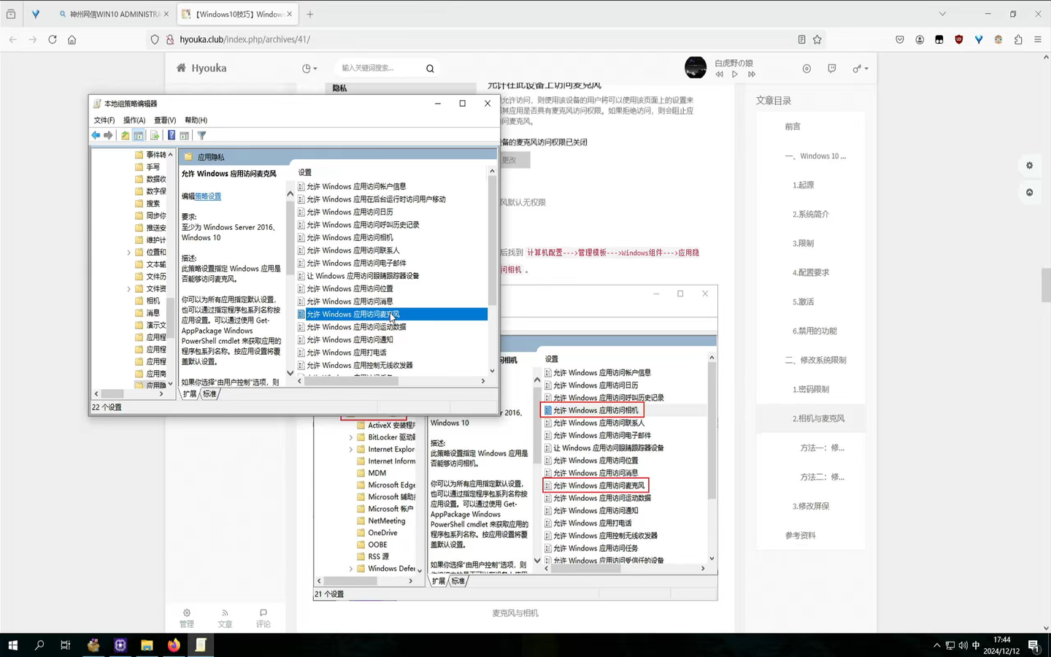The image size is (1051, 657).
Task: Switch to the 扩展 tab in the front policy editor
Action: click(x=190, y=394)
